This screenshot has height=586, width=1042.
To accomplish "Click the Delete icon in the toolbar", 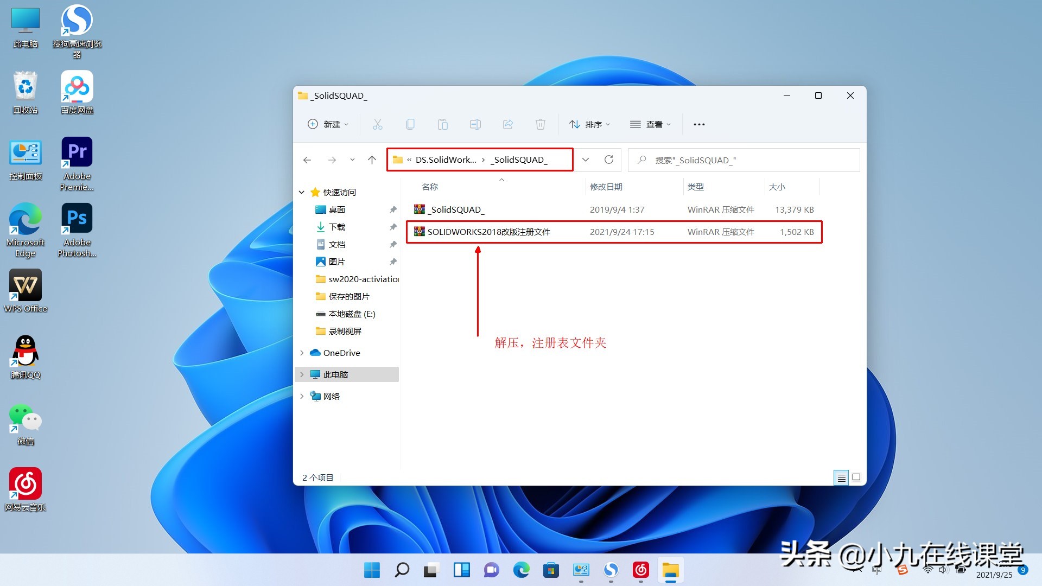I will pos(541,124).
